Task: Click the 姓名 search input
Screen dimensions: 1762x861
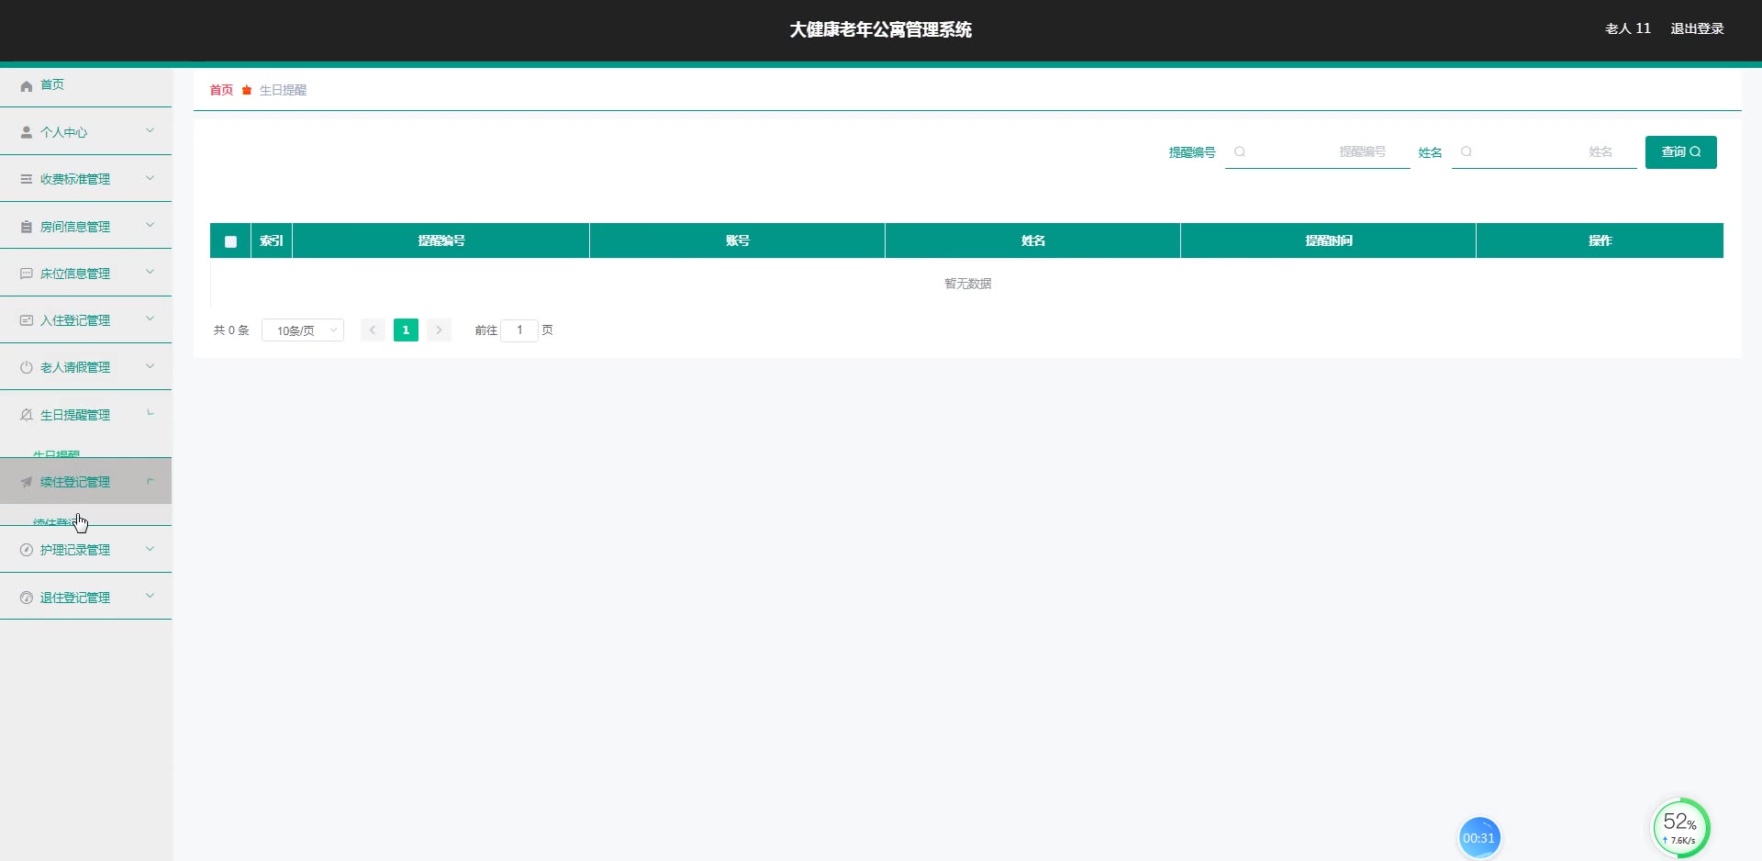Action: click(1545, 151)
